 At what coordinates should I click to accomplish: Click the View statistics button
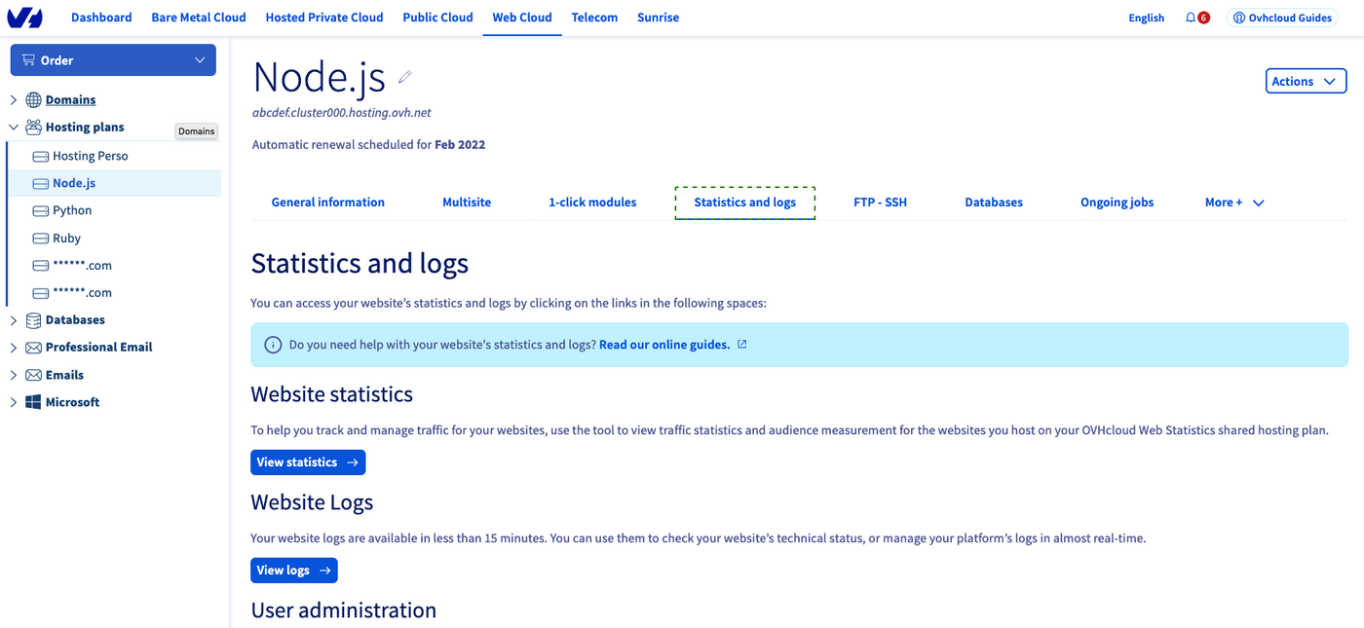pos(308,462)
